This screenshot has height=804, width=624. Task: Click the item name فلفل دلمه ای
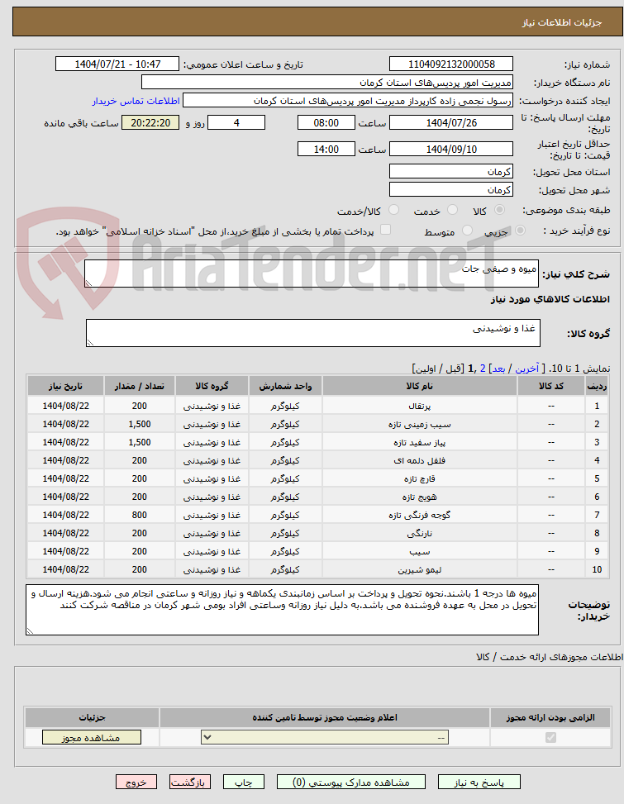pyautogui.click(x=419, y=460)
